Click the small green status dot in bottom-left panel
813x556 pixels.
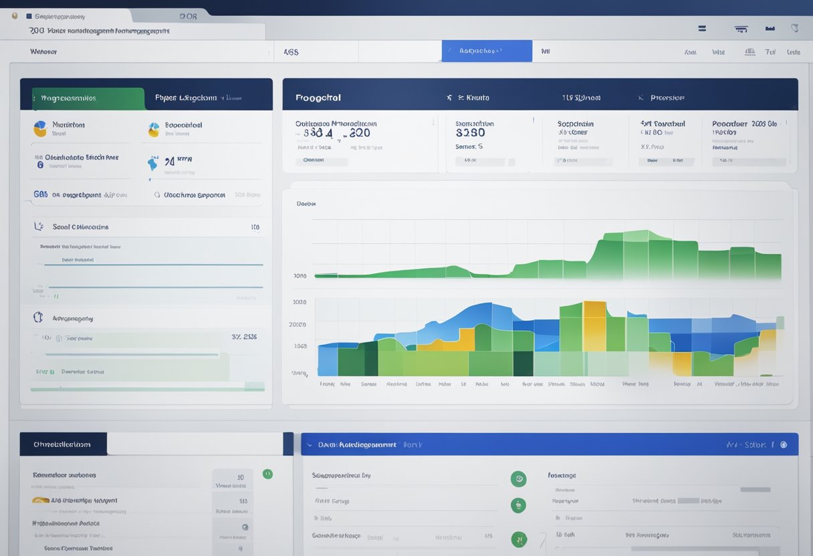pyautogui.click(x=267, y=474)
